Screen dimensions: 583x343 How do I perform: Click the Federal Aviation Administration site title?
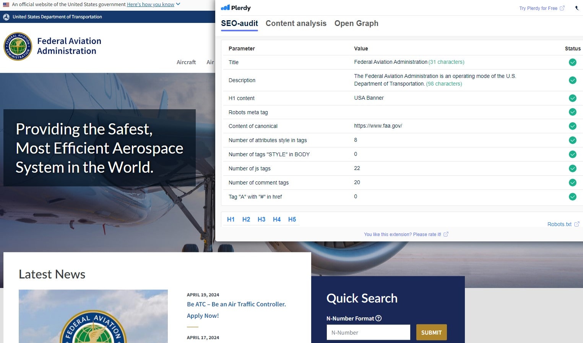click(69, 46)
